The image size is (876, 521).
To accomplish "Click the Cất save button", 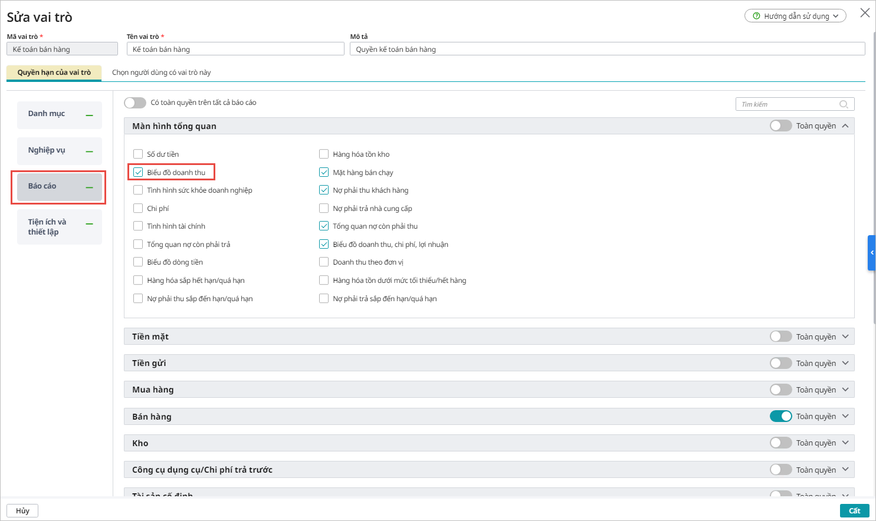I will point(854,510).
